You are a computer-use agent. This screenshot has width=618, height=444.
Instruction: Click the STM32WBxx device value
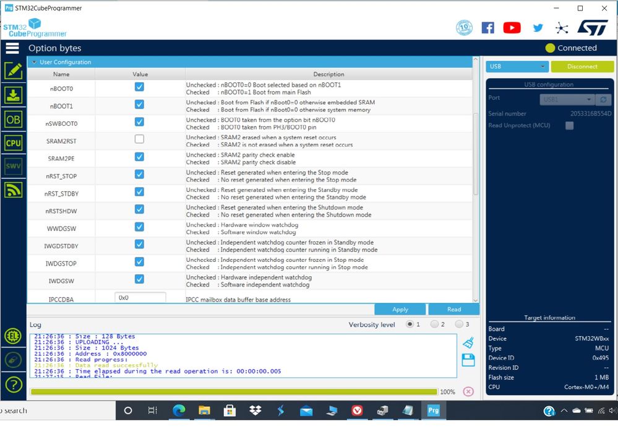click(x=591, y=339)
